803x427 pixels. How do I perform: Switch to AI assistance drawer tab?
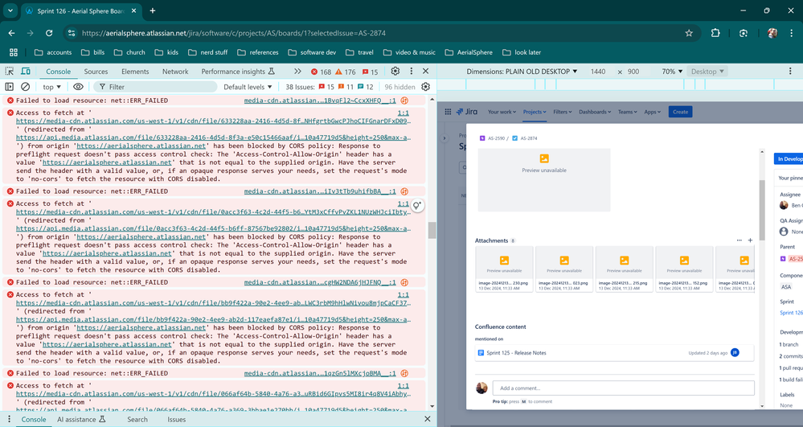[x=81, y=419]
